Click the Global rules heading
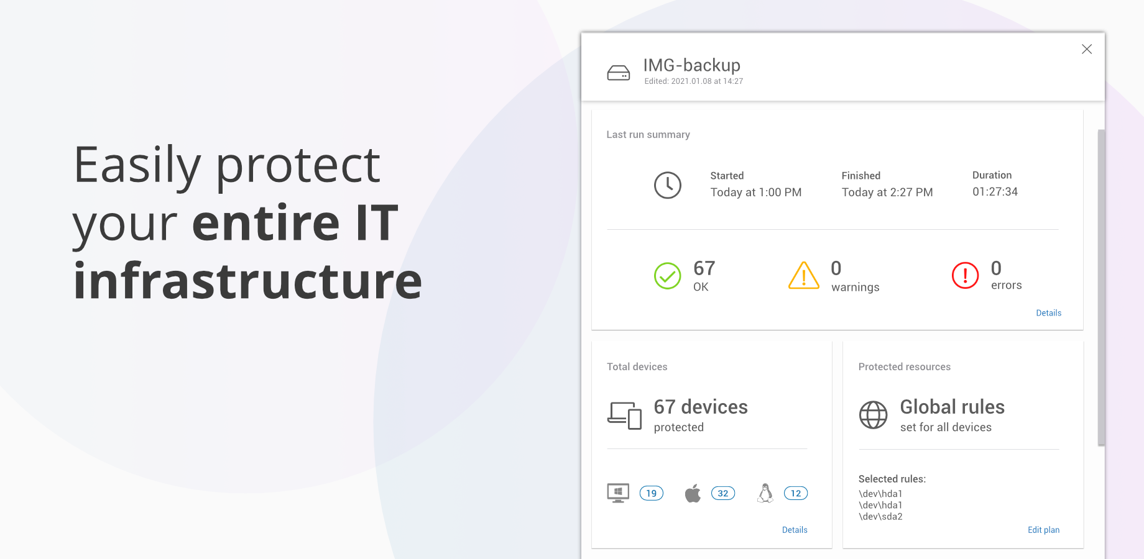 952,407
